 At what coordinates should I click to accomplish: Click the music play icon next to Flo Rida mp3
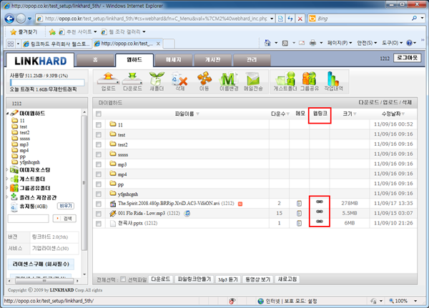tap(187, 214)
